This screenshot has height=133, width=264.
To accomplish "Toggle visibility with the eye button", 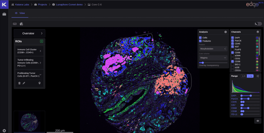I will (258, 121).
